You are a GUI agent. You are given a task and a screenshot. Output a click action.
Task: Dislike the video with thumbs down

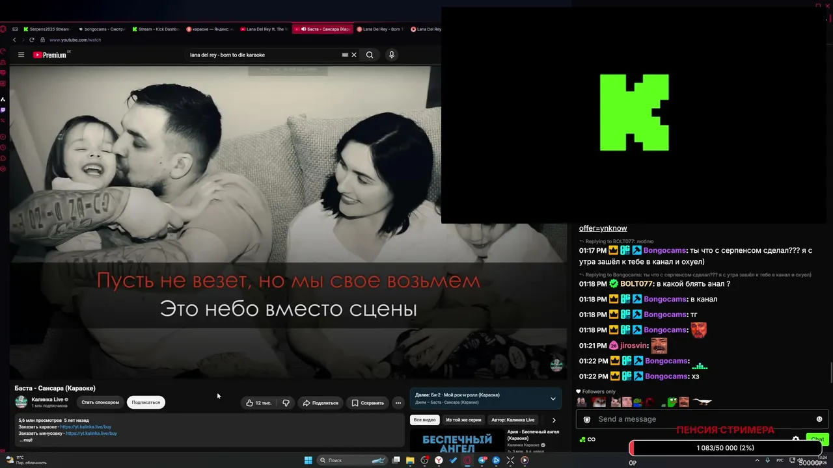pos(286,403)
